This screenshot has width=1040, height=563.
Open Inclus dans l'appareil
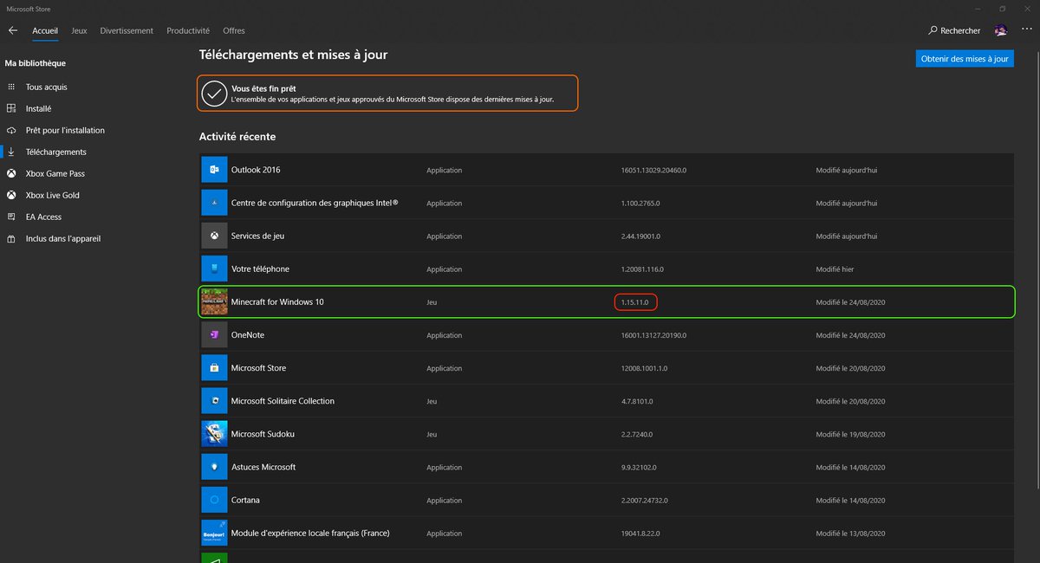pyautogui.click(x=63, y=238)
